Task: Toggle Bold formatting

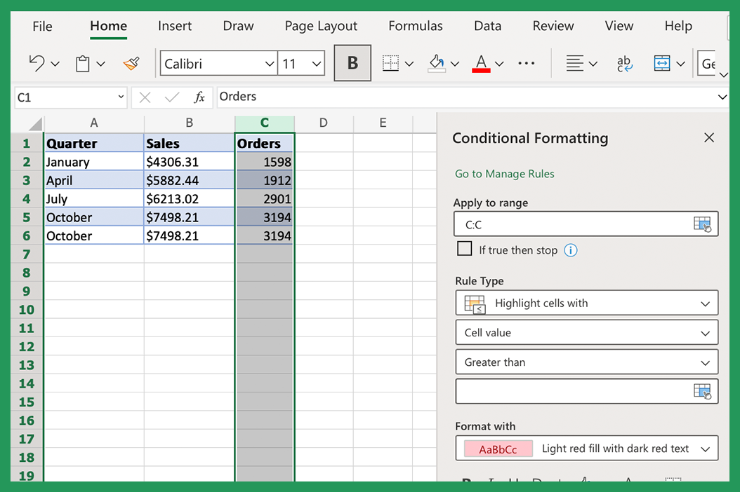Action: [352, 62]
